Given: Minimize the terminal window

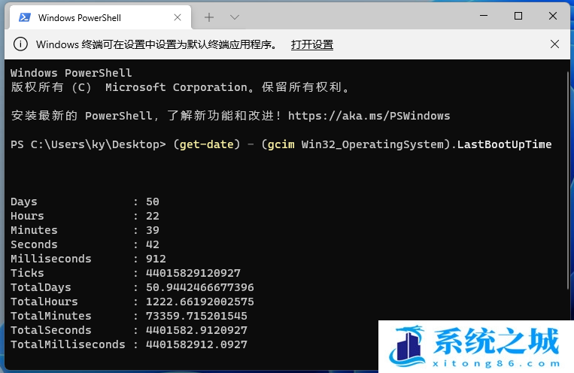Looking at the screenshot, I should pyautogui.click(x=481, y=16).
